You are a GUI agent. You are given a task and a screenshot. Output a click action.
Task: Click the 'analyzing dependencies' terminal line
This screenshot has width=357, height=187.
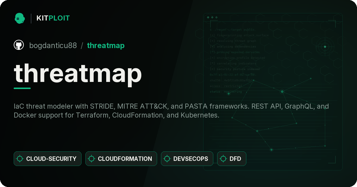click(x=233, y=47)
